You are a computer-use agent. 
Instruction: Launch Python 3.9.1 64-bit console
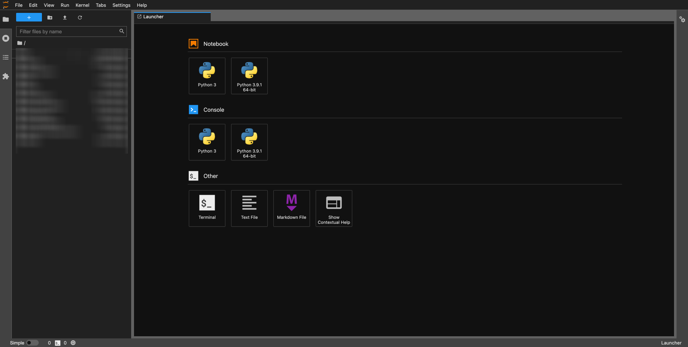249,142
